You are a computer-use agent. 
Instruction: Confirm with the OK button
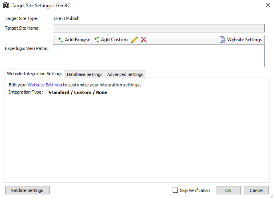coord(228,190)
